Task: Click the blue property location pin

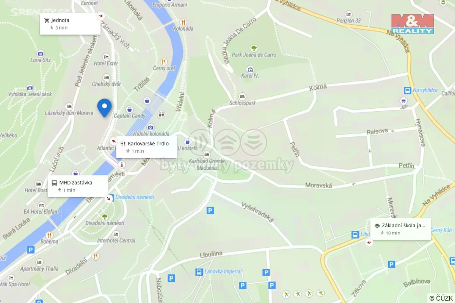Action: point(104,108)
